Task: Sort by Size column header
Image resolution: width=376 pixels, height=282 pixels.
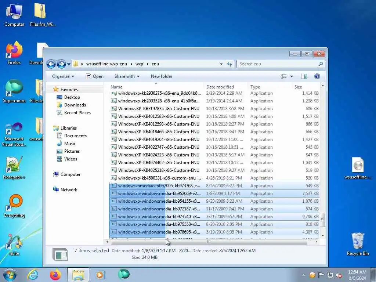Action: (306, 87)
